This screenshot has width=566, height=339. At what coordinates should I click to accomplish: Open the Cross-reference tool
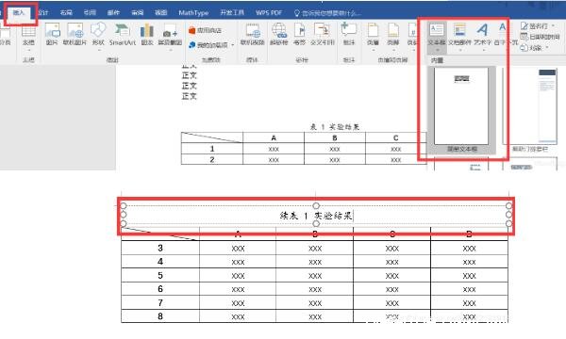(323, 35)
